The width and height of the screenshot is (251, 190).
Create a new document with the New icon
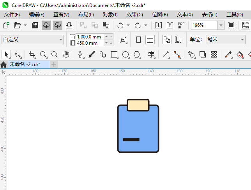click(x=6, y=25)
